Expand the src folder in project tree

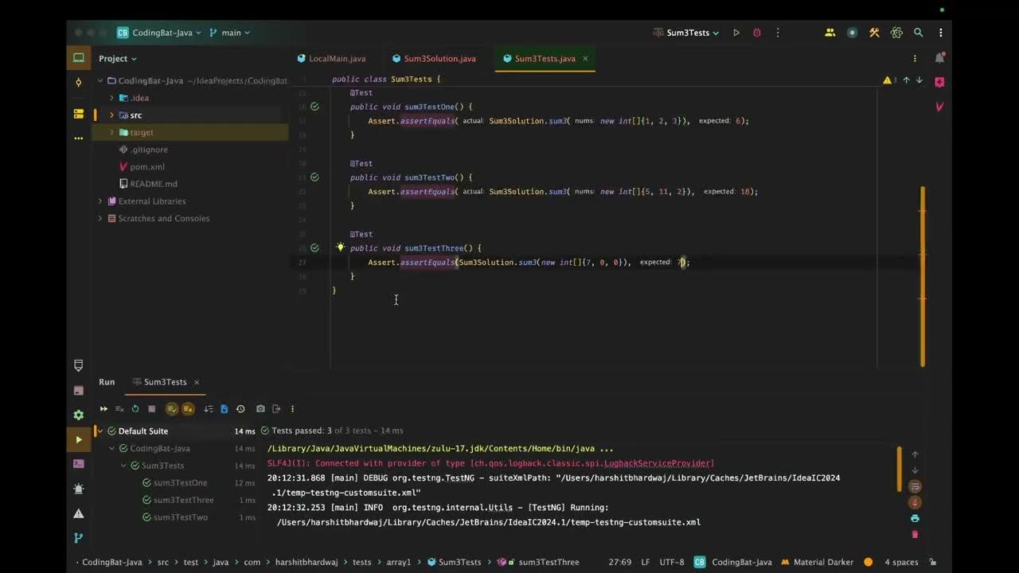[111, 115]
